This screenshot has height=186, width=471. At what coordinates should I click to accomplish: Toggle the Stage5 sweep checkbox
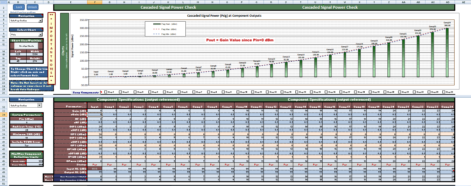click(165, 92)
